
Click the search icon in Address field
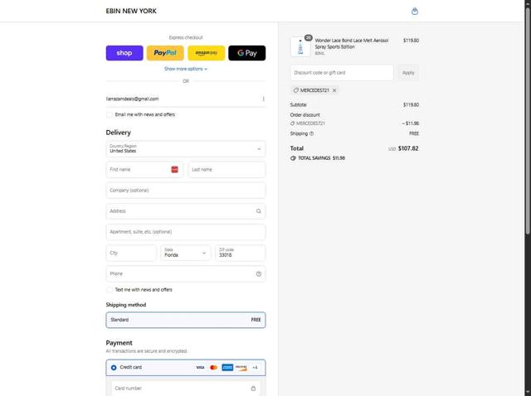[x=258, y=211]
